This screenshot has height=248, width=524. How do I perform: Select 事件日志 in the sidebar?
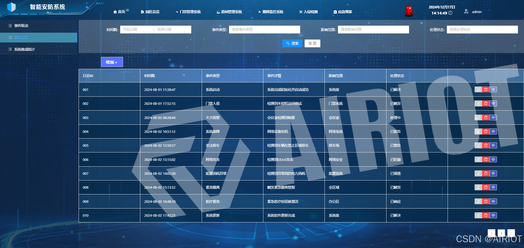38,38
